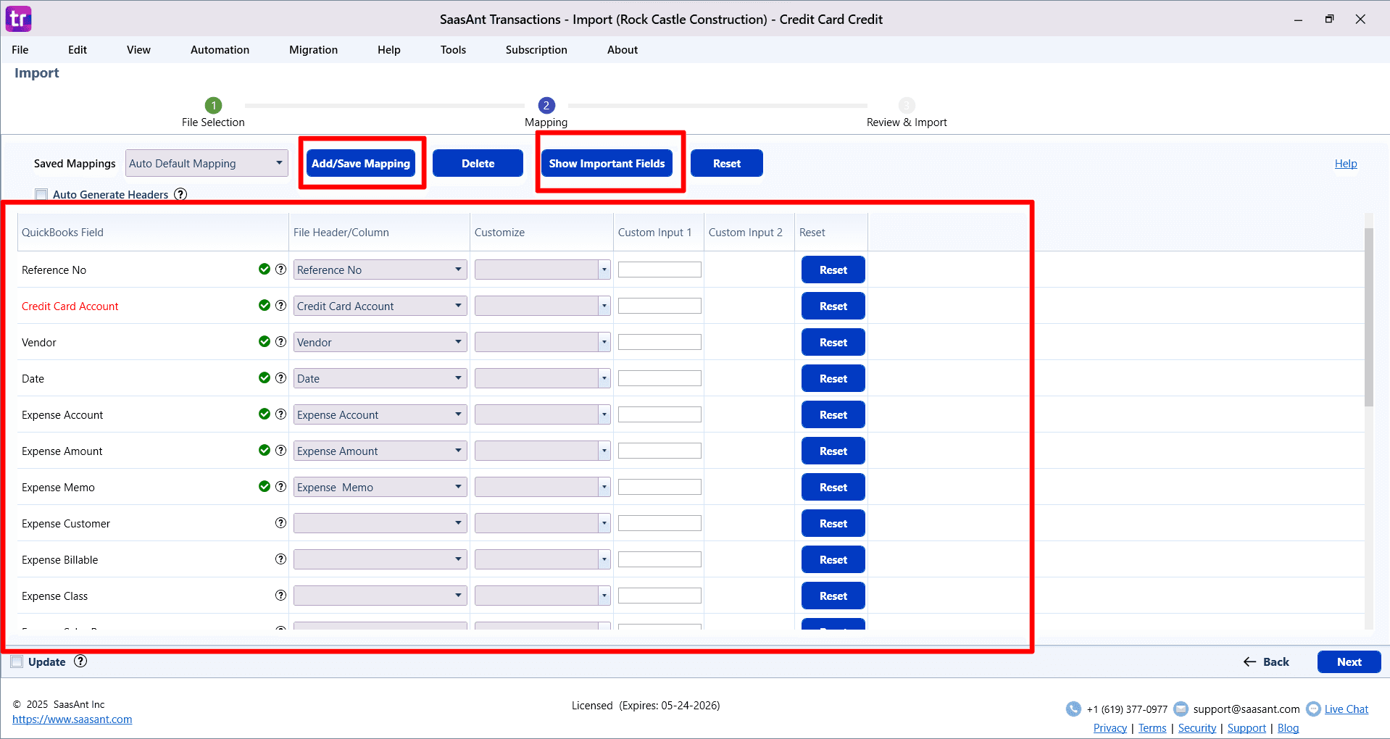Open help icon for Expense Amount field

pos(280,451)
